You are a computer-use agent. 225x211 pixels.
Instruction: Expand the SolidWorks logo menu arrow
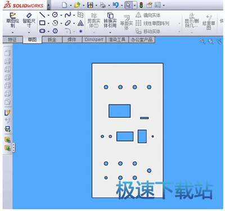pyautogui.click(x=48, y=6)
